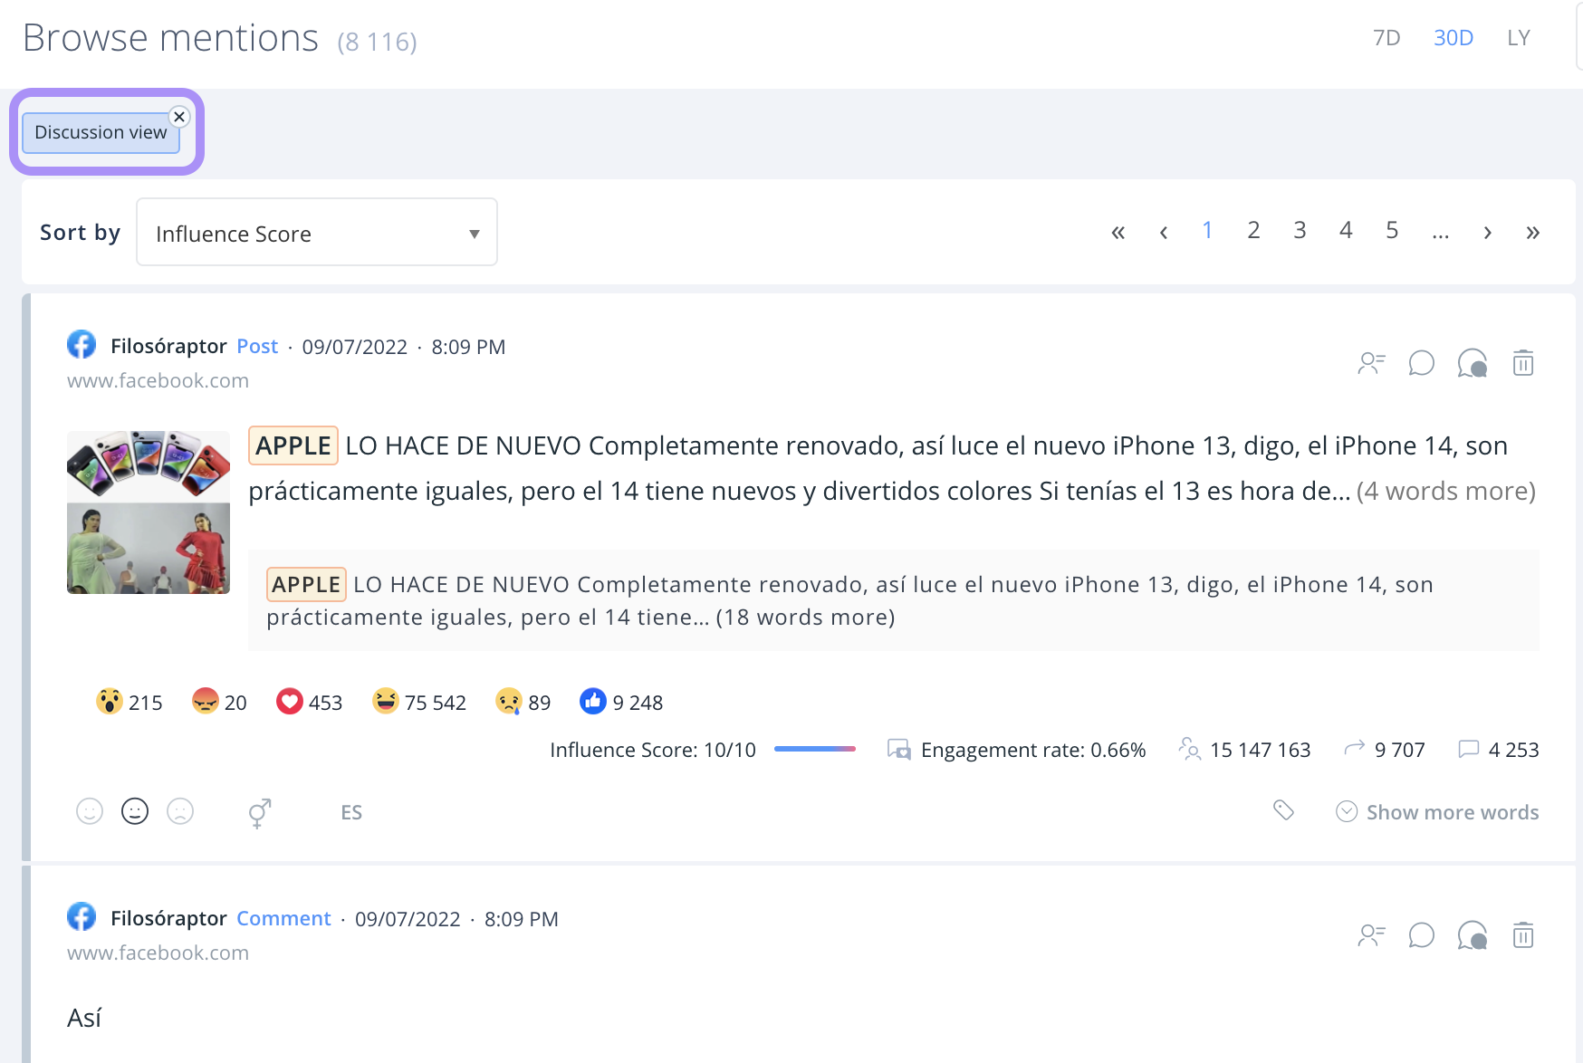1583x1063 pixels.
Task: Open Filosóraptor author name on the Post
Action: click(168, 347)
